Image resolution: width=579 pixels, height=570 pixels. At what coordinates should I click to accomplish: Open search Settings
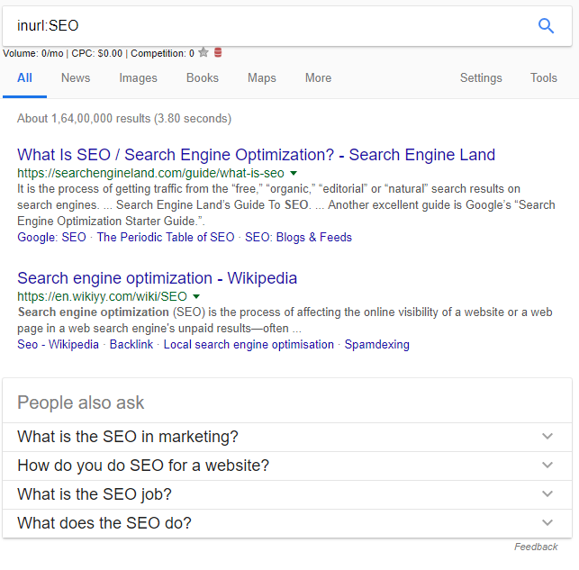pos(481,78)
